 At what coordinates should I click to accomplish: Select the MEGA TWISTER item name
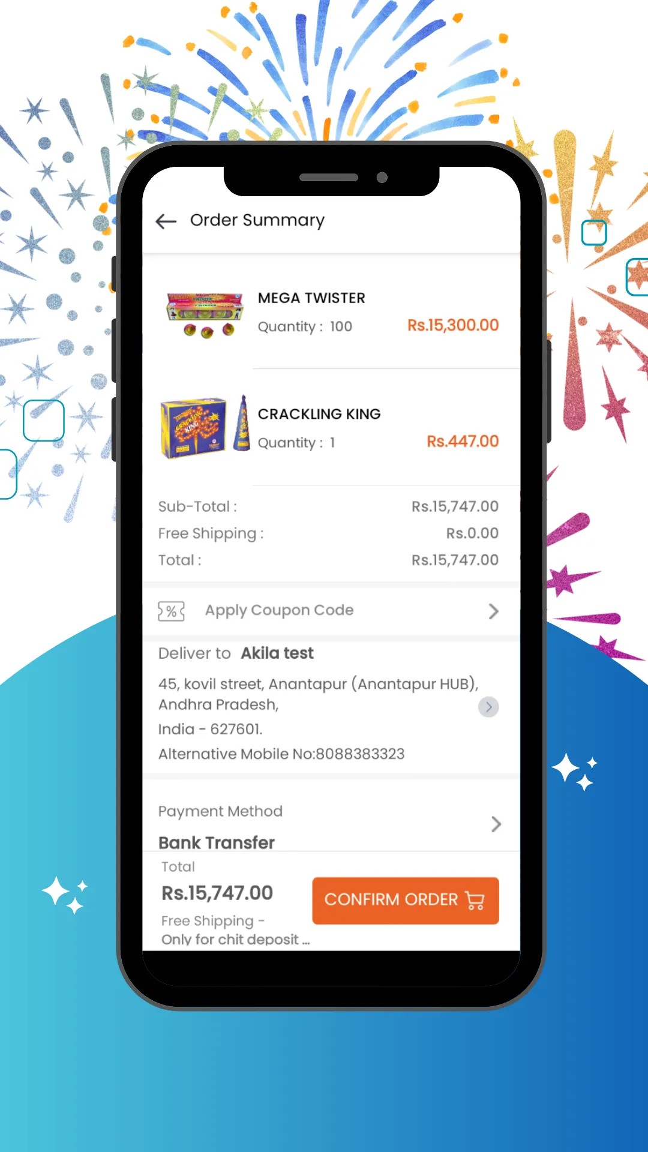(x=311, y=298)
